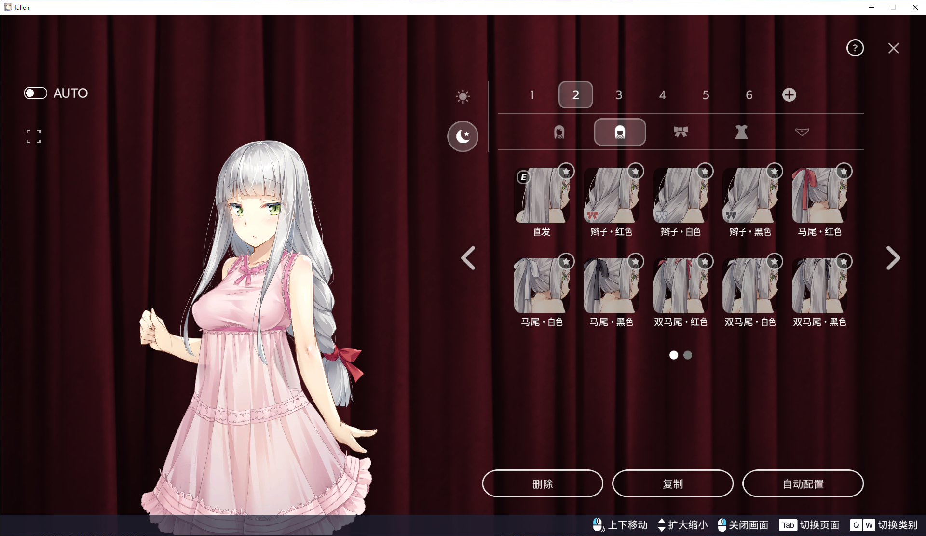The image size is (926, 536).
Task: Open the underwear category icon
Action: [802, 132]
